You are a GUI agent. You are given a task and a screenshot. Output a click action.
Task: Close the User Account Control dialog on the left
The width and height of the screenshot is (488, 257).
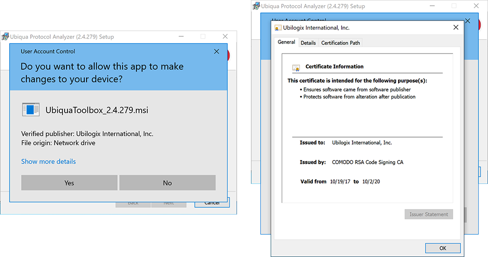click(x=217, y=51)
